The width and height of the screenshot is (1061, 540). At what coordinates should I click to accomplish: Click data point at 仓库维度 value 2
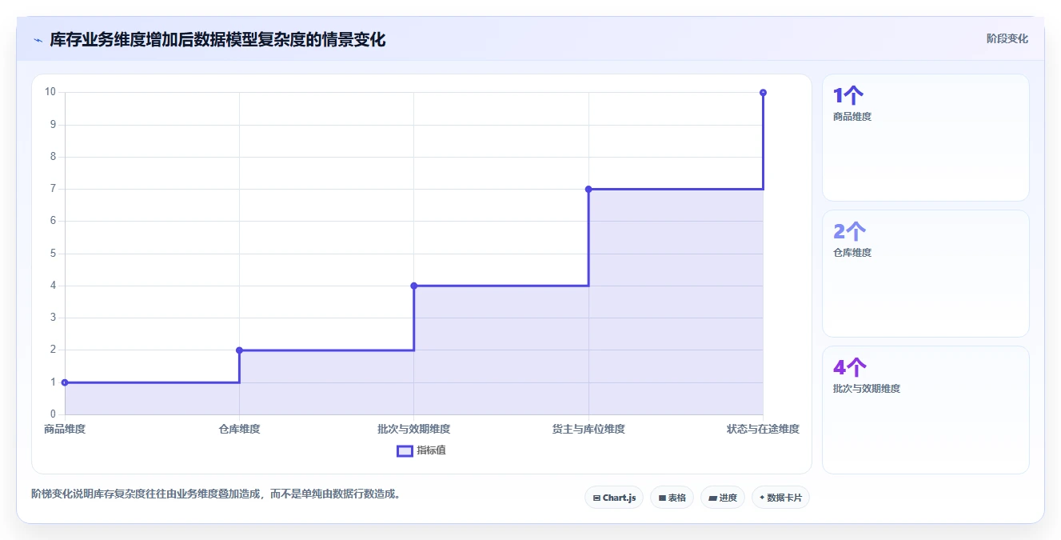(x=239, y=350)
